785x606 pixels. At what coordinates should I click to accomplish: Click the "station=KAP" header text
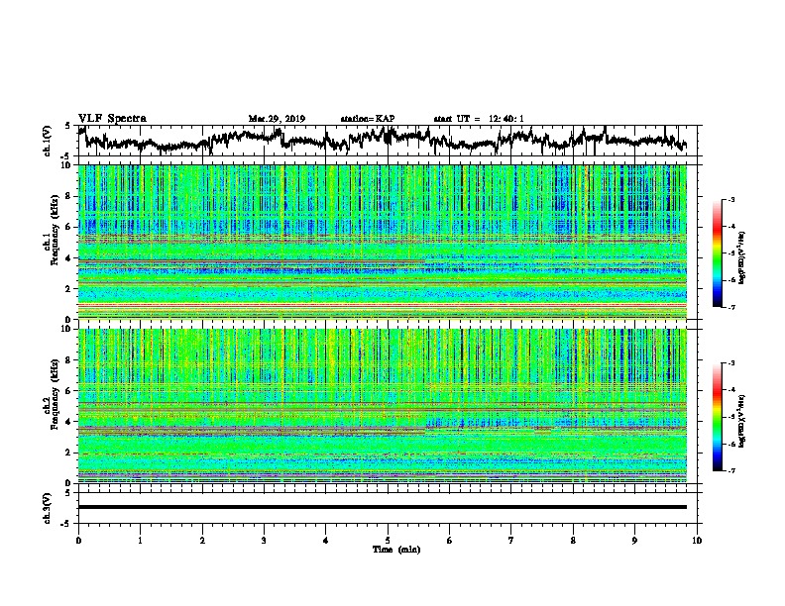click(368, 119)
